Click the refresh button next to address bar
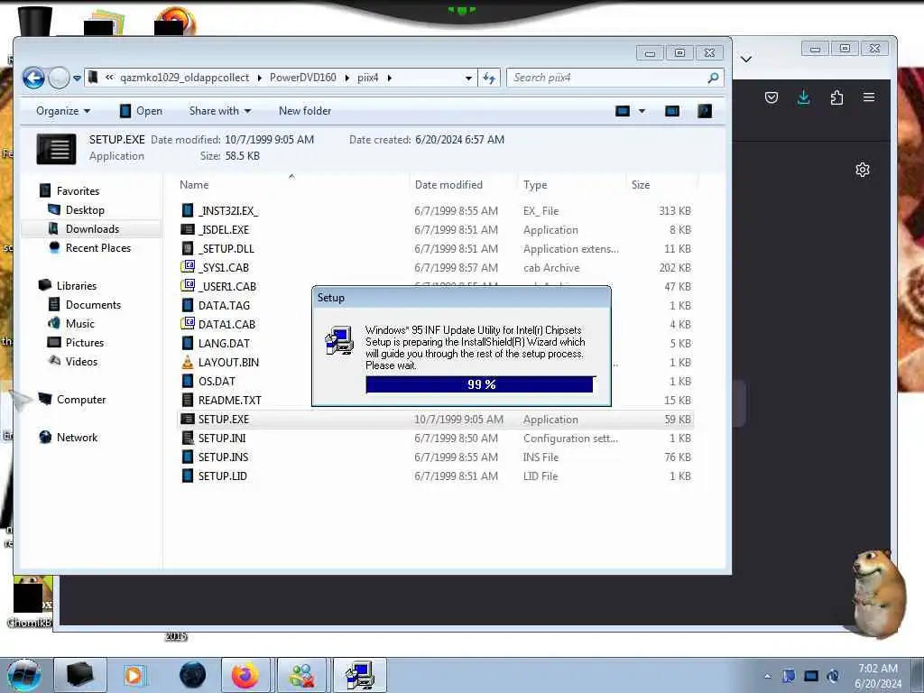The width and height of the screenshot is (924, 693). point(489,78)
